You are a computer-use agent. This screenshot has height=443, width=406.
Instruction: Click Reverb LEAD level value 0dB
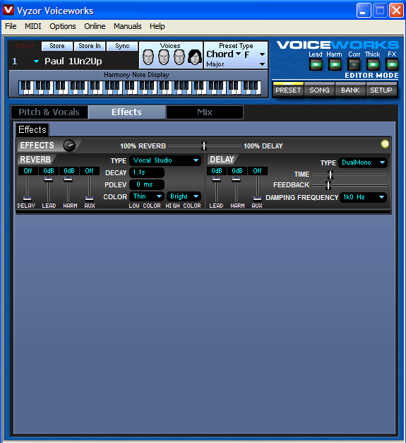[49, 171]
